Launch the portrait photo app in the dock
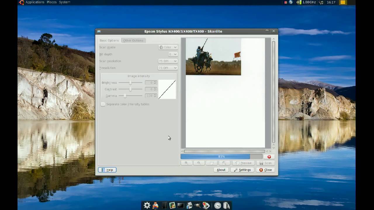The height and width of the screenshot is (210, 374). pyautogui.click(x=172, y=205)
